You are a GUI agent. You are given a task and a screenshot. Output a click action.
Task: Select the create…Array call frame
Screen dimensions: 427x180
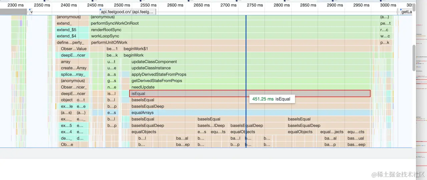(74, 68)
